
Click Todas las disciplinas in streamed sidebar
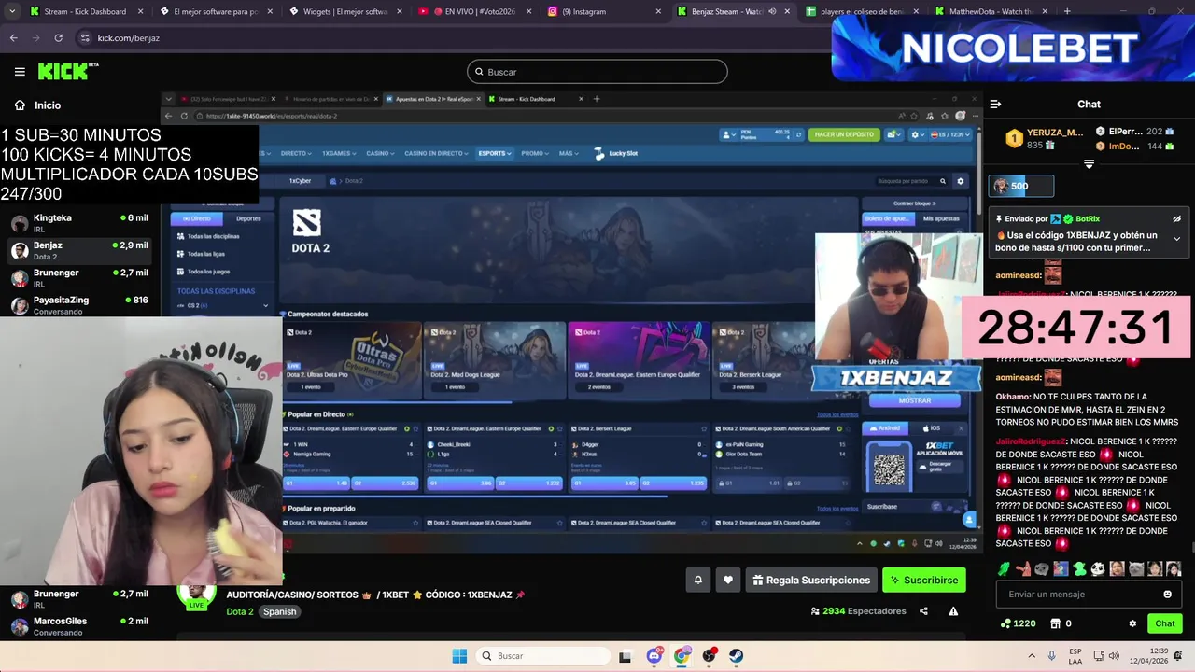[213, 236]
